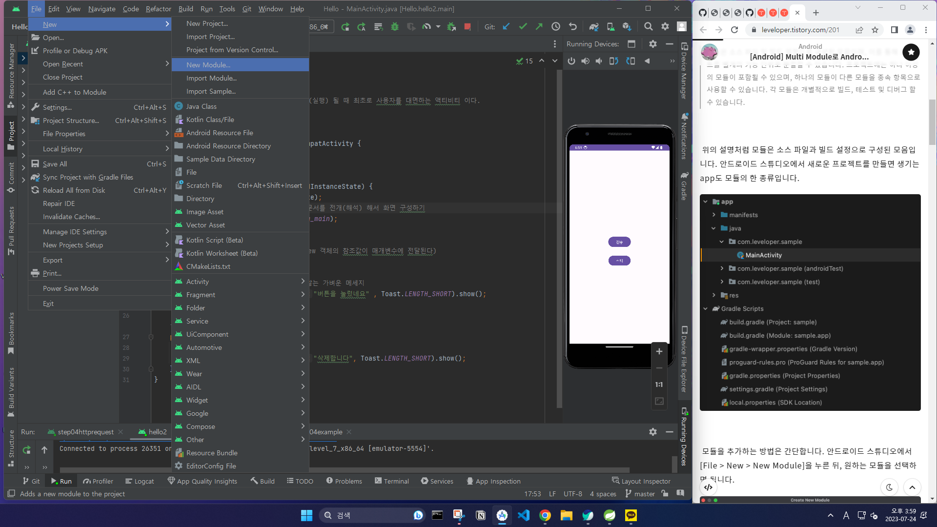The width and height of the screenshot is (937, 527).
Task: Open App Inspection tool window
Action: coord(493,481)
